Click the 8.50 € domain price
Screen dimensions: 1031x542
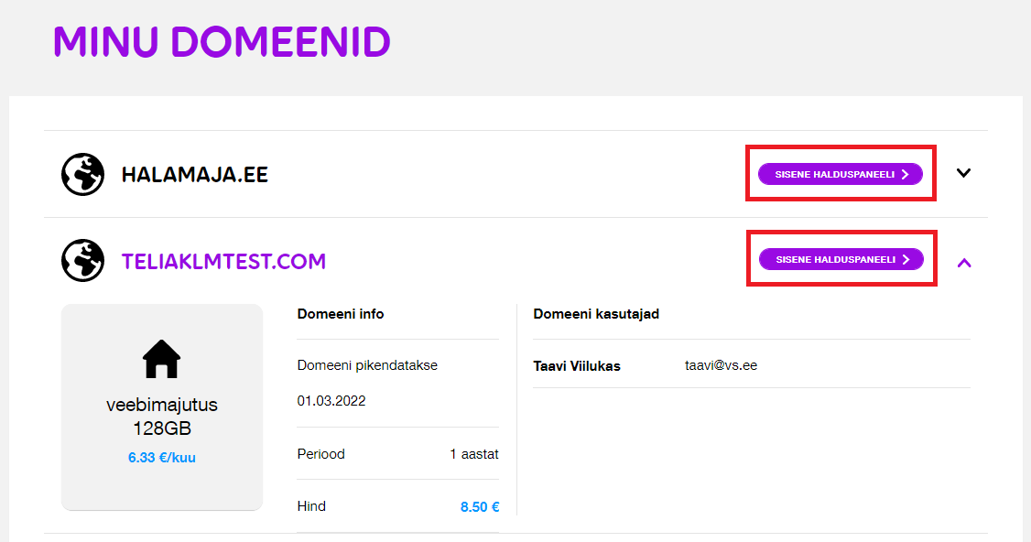tap(480, 506)
